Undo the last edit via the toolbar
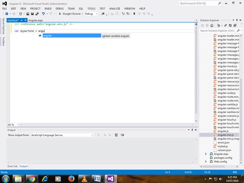The width and height of the screenshot is (244, 183). 43,14
